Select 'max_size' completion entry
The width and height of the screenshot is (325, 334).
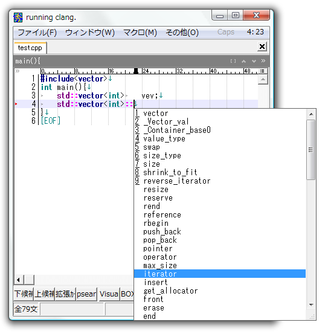pos(220,265)
